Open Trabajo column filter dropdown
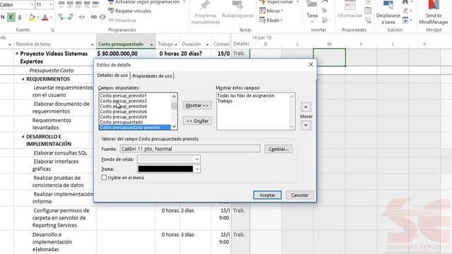Viewport: 452px width, 254px height. (x=176, y=44)
